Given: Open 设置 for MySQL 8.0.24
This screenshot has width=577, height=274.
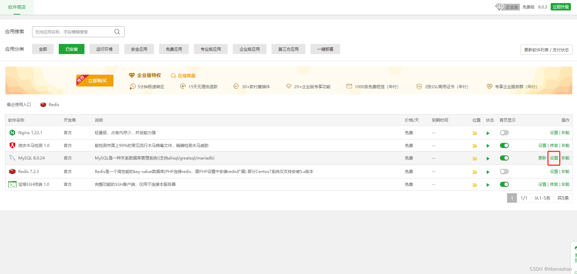Looking at the screenshot, I should pyautogui.click(x=554, y=158).
